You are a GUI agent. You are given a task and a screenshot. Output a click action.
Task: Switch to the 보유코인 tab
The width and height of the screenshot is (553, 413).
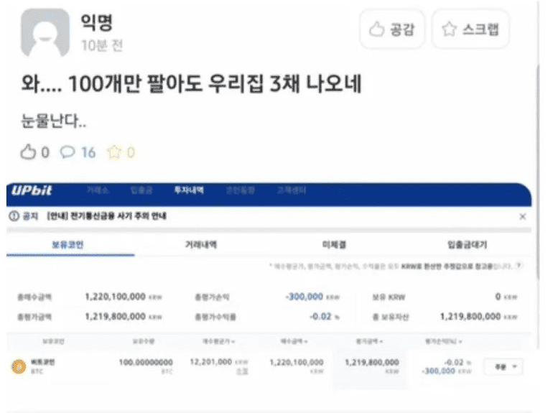pyautogui.click(x=68, y=244)
